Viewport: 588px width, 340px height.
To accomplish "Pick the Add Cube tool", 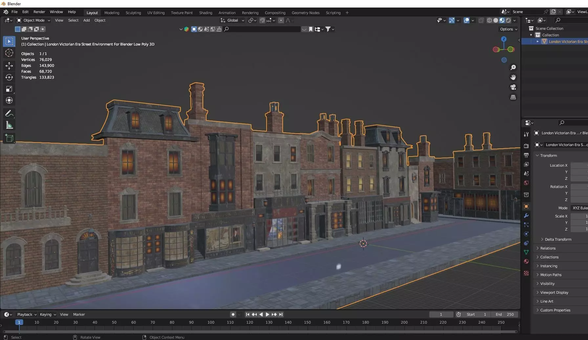I will 9,138.
